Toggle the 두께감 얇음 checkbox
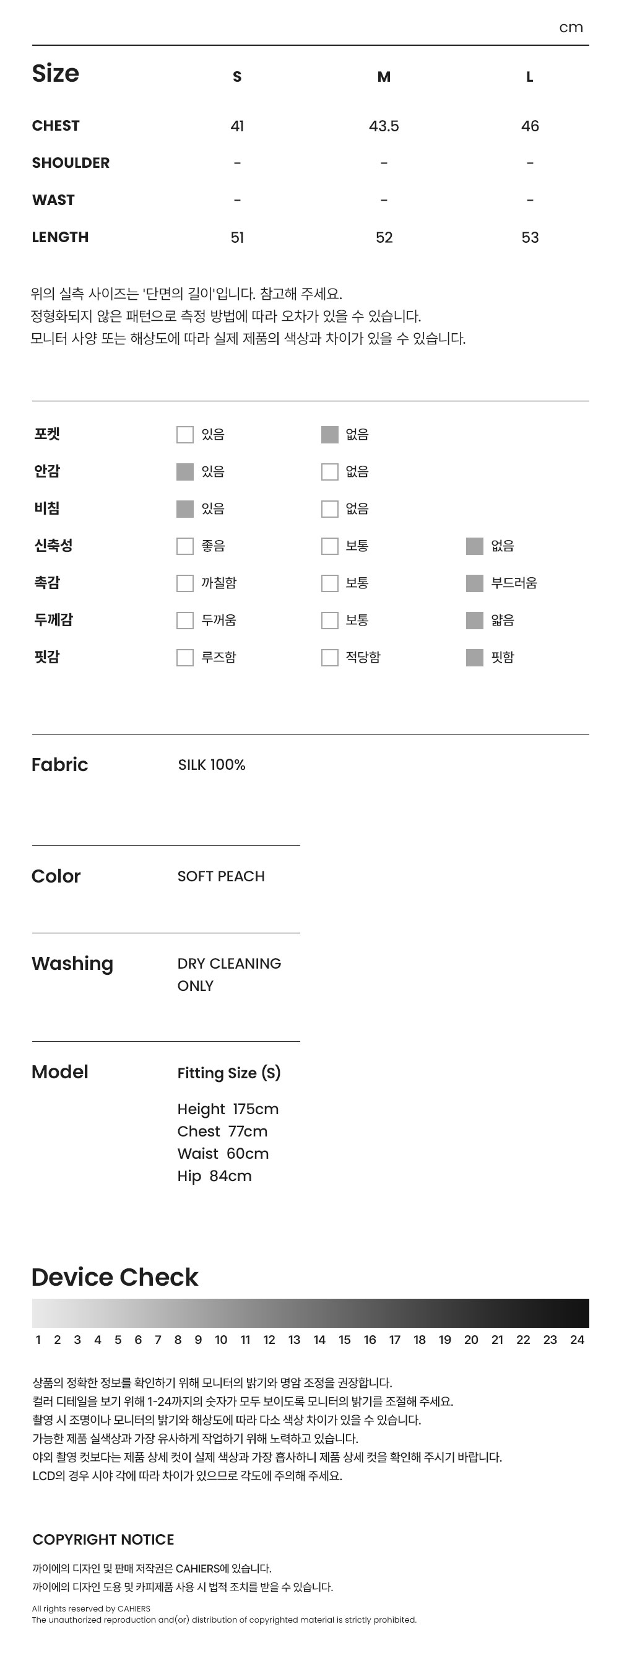Screen dimensions: 619x1666 click(474, 620)
